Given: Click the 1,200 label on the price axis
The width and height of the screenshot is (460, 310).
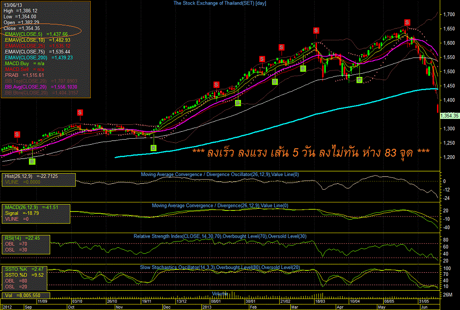Looking at the screenshot, I should coord(449,157).
